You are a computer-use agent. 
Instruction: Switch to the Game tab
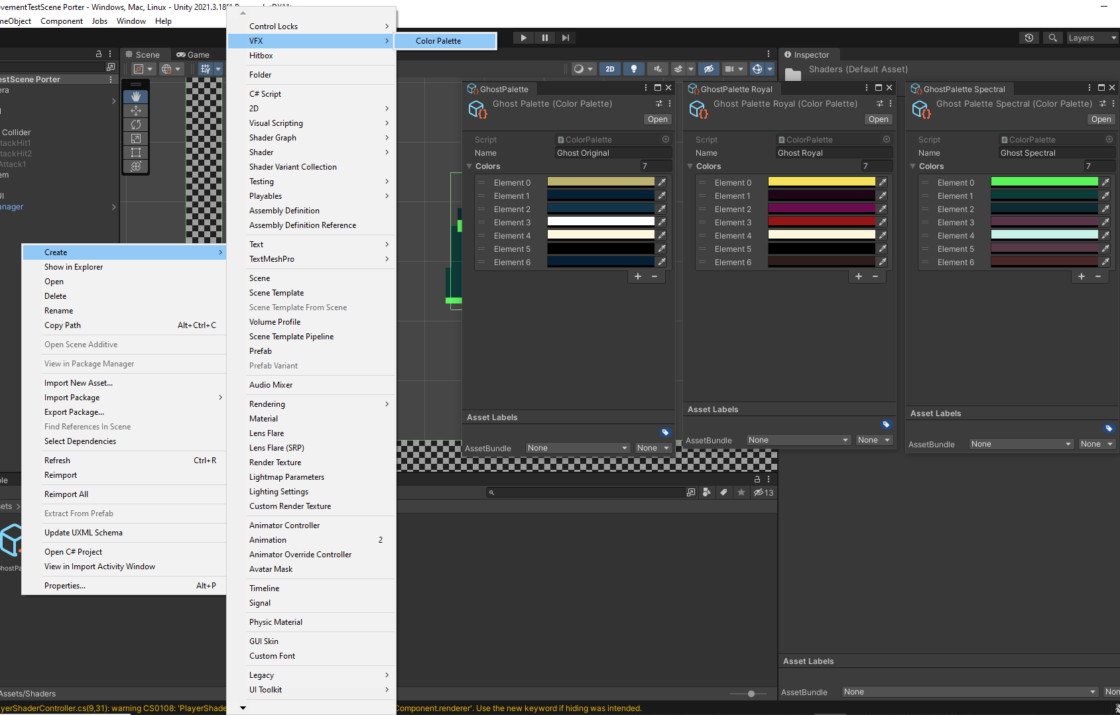pyautogui.click(x=193, y=55)
